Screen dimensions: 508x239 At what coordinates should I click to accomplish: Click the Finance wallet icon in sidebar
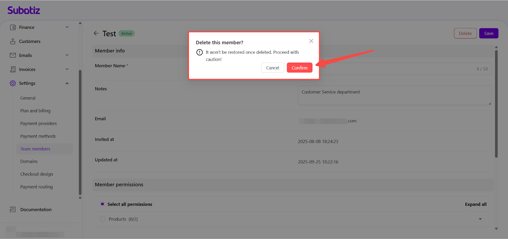[13, 27]
